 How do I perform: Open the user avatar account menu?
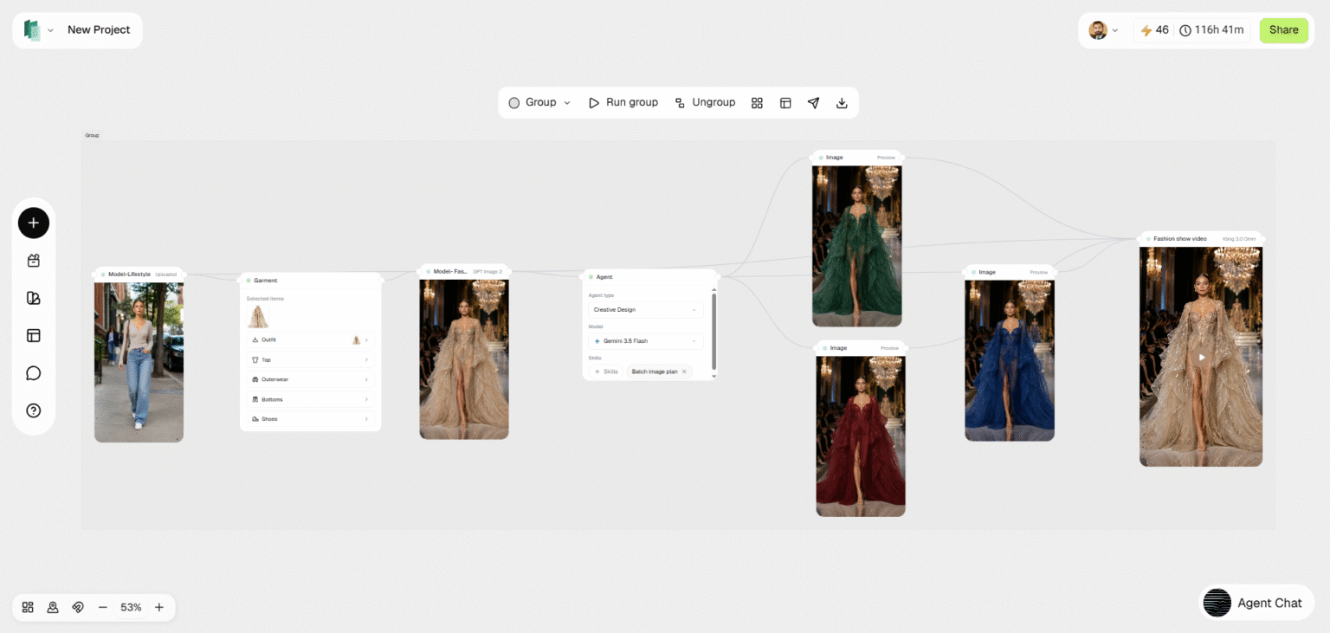pyautogui.click(x=1103, y=30)
